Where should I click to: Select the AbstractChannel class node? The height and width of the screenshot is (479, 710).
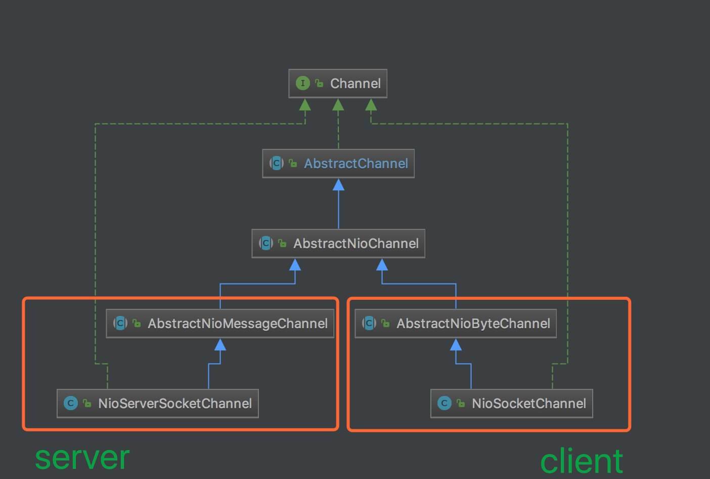(338, 164)
